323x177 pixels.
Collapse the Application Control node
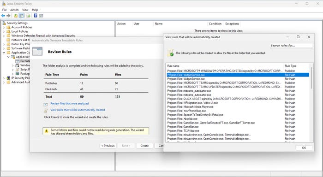pos(4,53)
